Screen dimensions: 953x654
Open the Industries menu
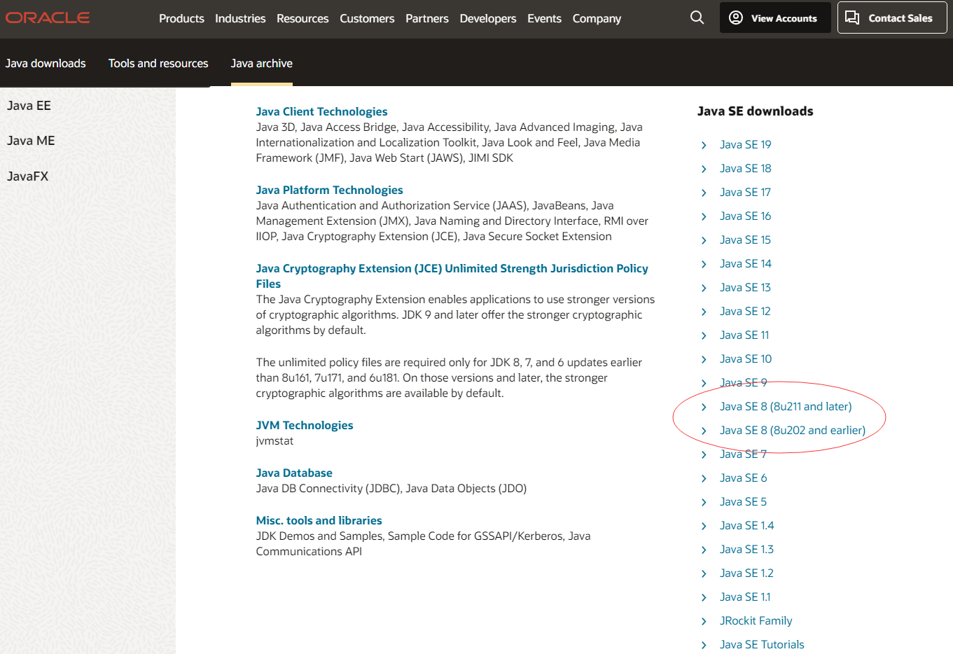coord(240,18)
